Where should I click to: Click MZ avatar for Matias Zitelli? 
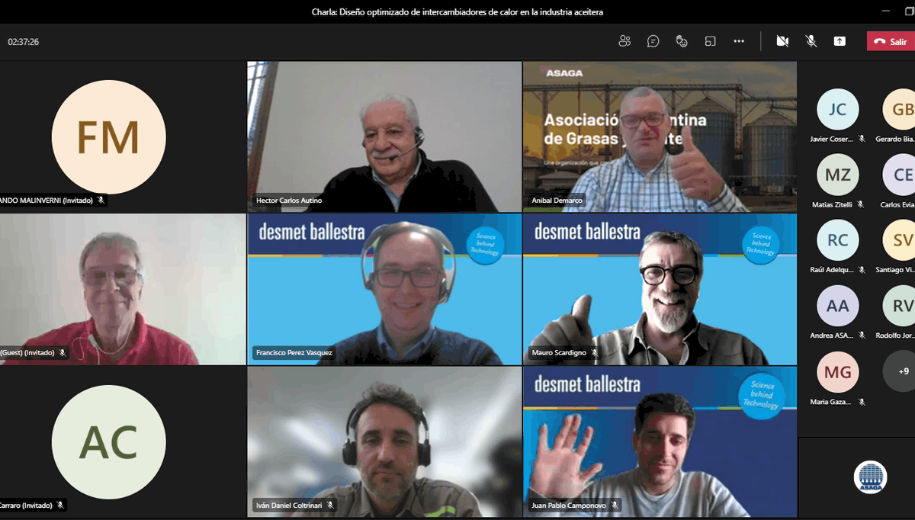click(837, 175)
